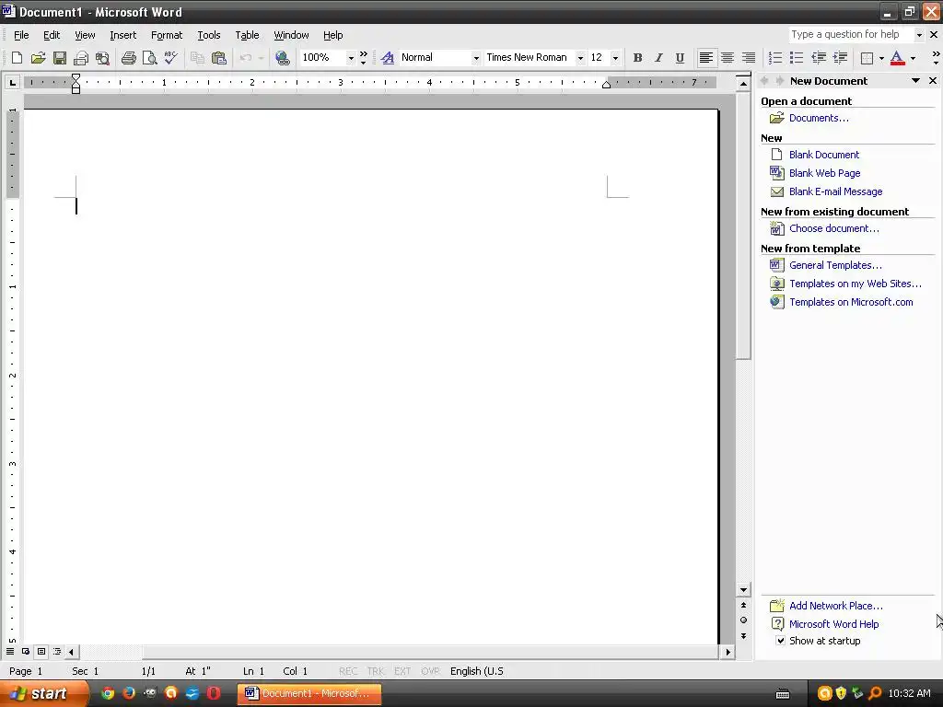
Task: Switch to Outline View icon
Action: click(56, 651)
